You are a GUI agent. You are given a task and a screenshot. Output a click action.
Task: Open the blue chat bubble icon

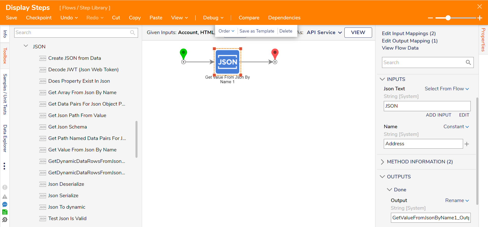click(x=5, y=204)
